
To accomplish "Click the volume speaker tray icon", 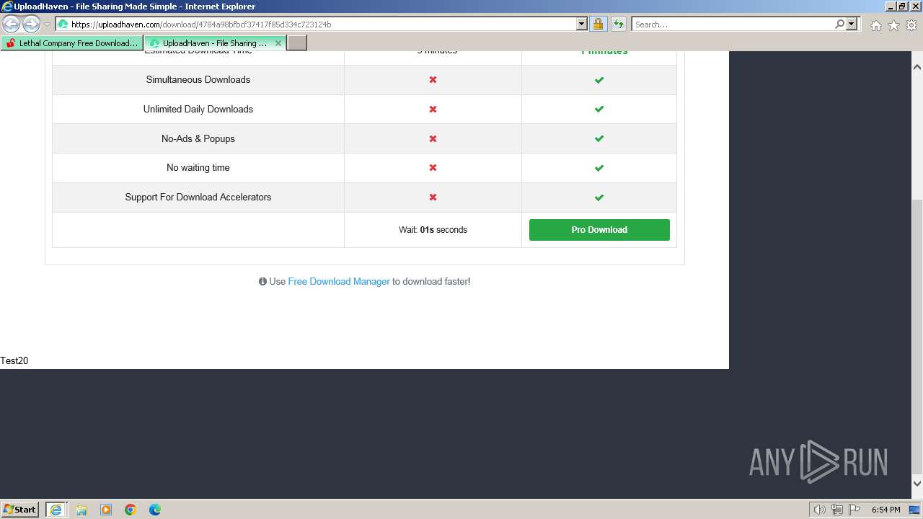I will [x=820, y=510].
